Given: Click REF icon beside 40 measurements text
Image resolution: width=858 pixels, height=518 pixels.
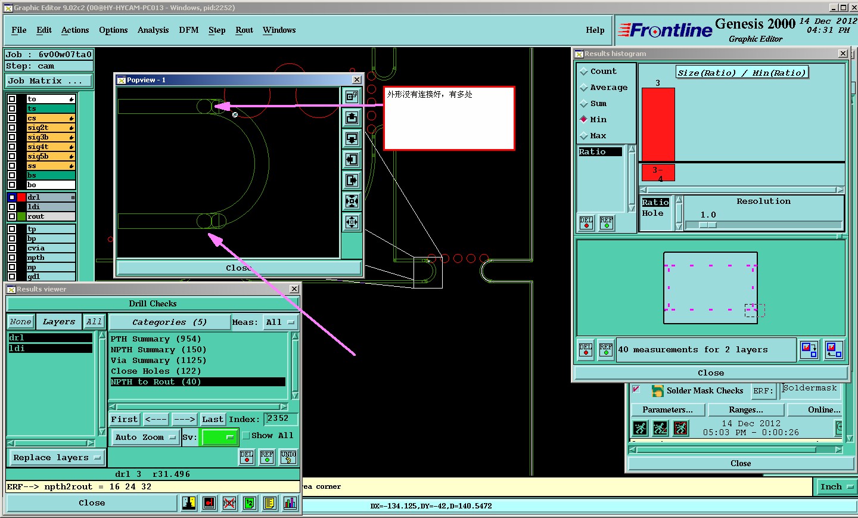Looking at the screenshot, I should 606,350.
